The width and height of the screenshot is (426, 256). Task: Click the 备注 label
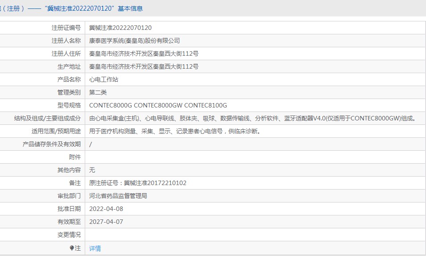[x=75, y=183]
